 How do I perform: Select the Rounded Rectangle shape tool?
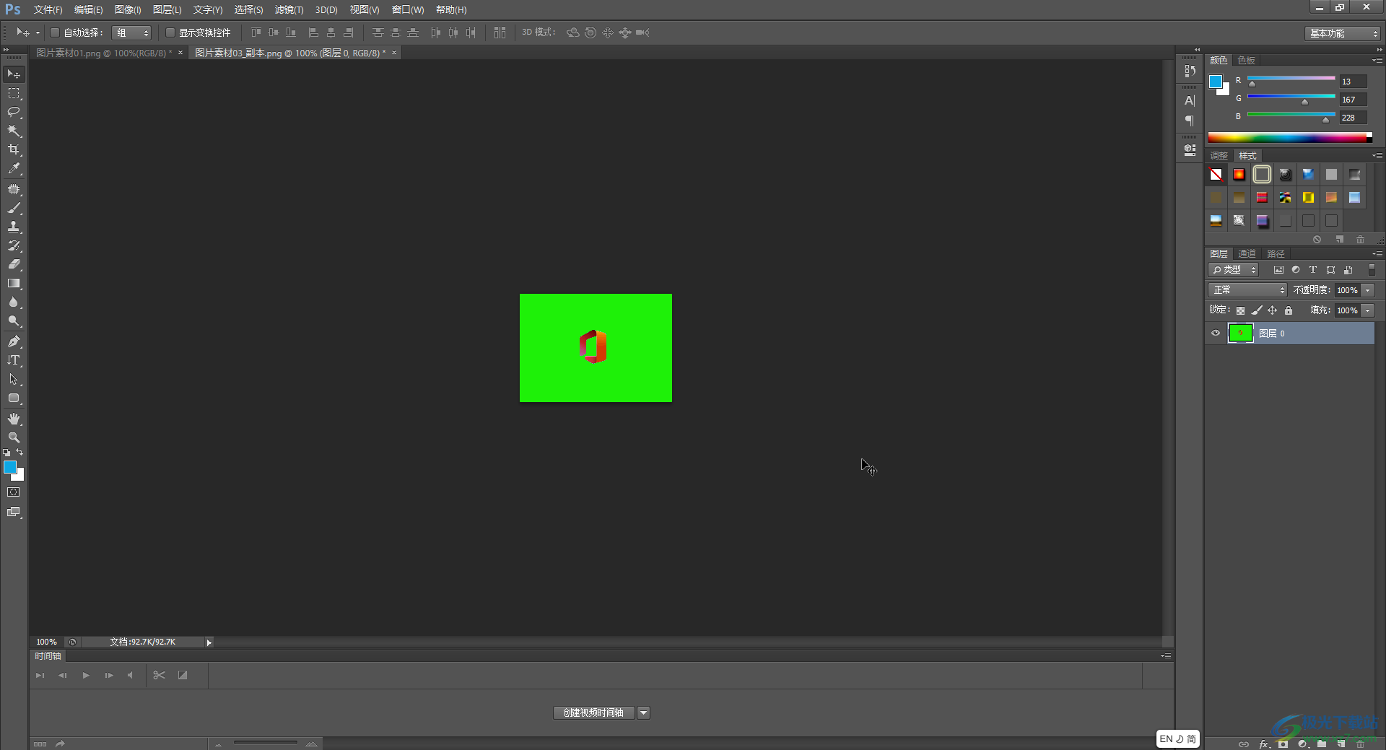[14, 398]
